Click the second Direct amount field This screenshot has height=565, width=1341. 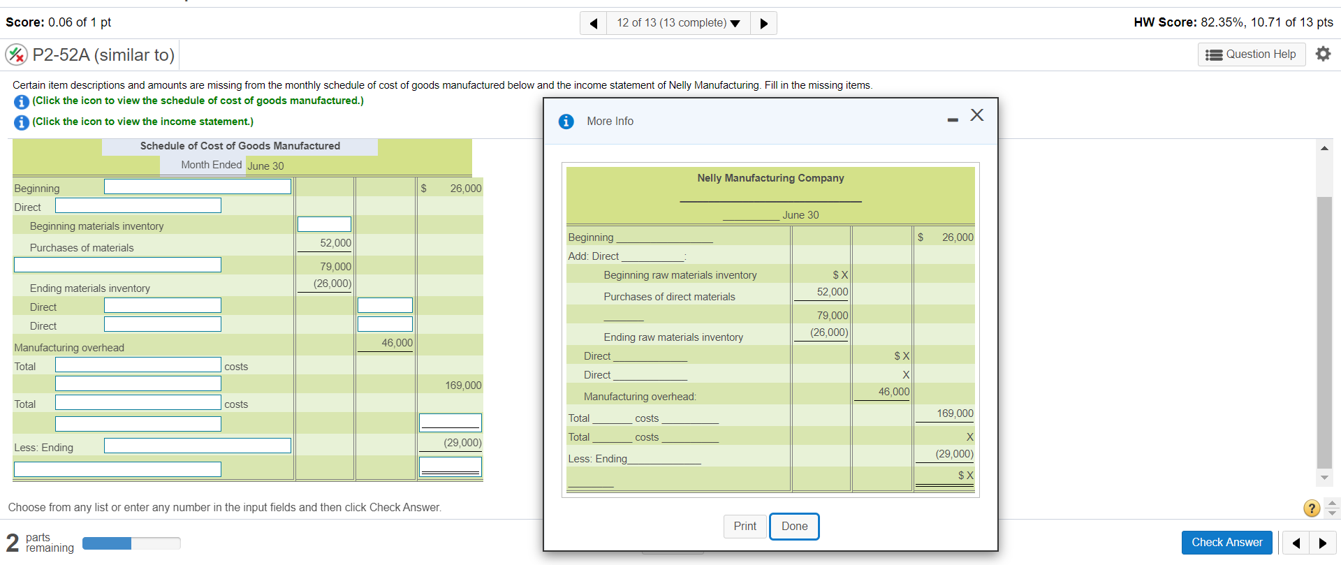click(x=385, y=324)
